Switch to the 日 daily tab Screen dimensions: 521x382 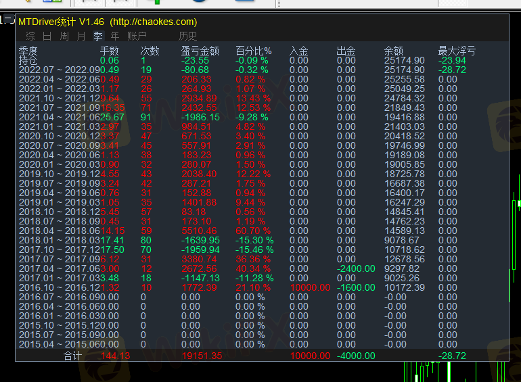47,36
